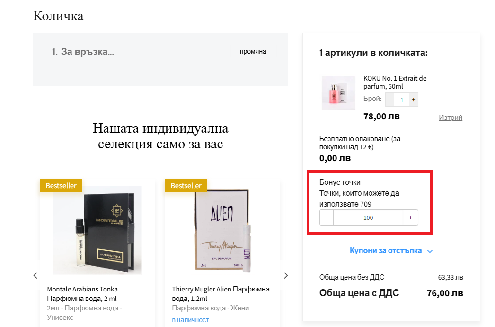Open the Thierry Mugler Alien product title
Screen dimensions: 495x327
pyautogui.click(x=221, y=294)
